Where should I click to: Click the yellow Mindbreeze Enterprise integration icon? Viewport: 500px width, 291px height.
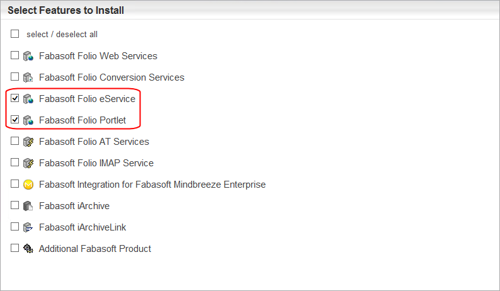28,185
